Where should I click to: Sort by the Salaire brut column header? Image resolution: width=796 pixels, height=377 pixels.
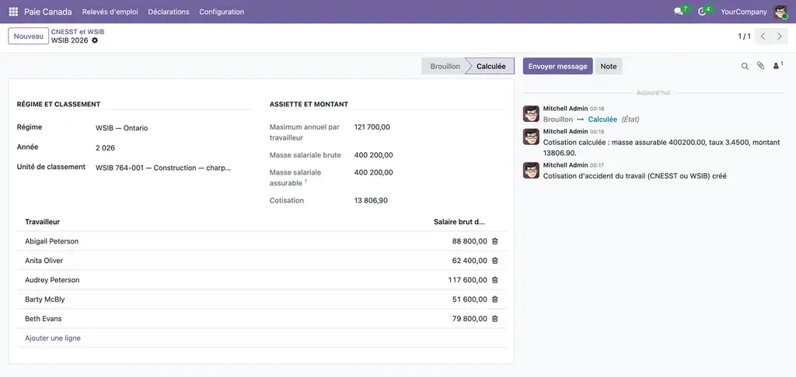(x=459, y=222)
